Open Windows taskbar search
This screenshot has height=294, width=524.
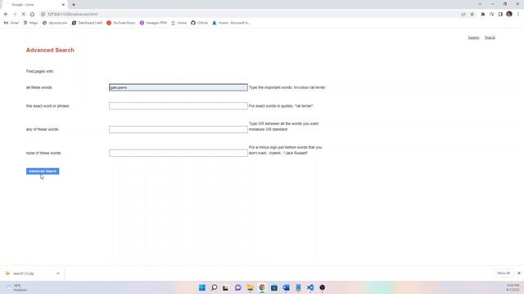click(x=215, y=287)
